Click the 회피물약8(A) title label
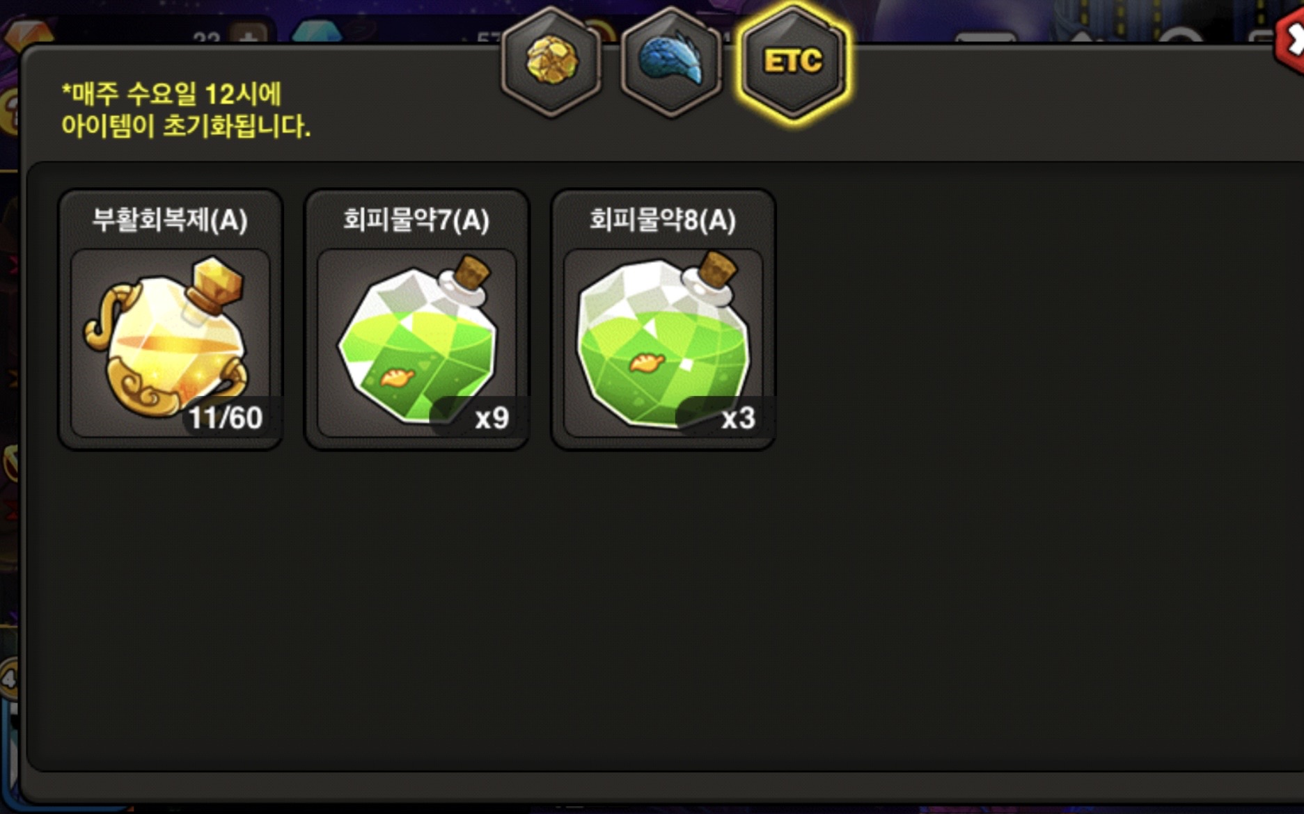The height and width of the screenshot is (814, 1304). tap(663, 221)
